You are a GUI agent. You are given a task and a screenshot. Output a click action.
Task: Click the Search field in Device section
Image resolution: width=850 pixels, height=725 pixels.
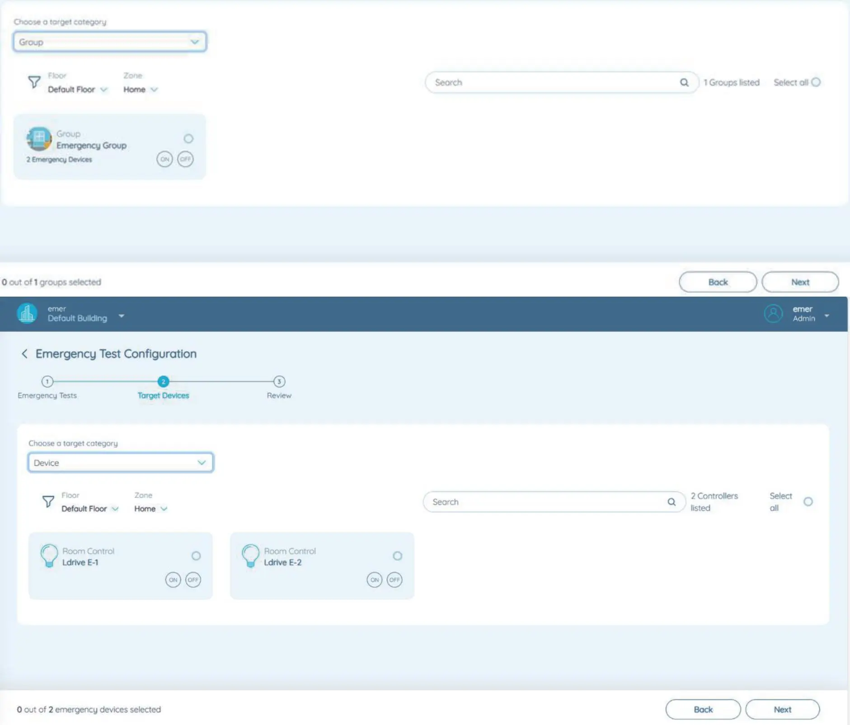pos(547,502)
